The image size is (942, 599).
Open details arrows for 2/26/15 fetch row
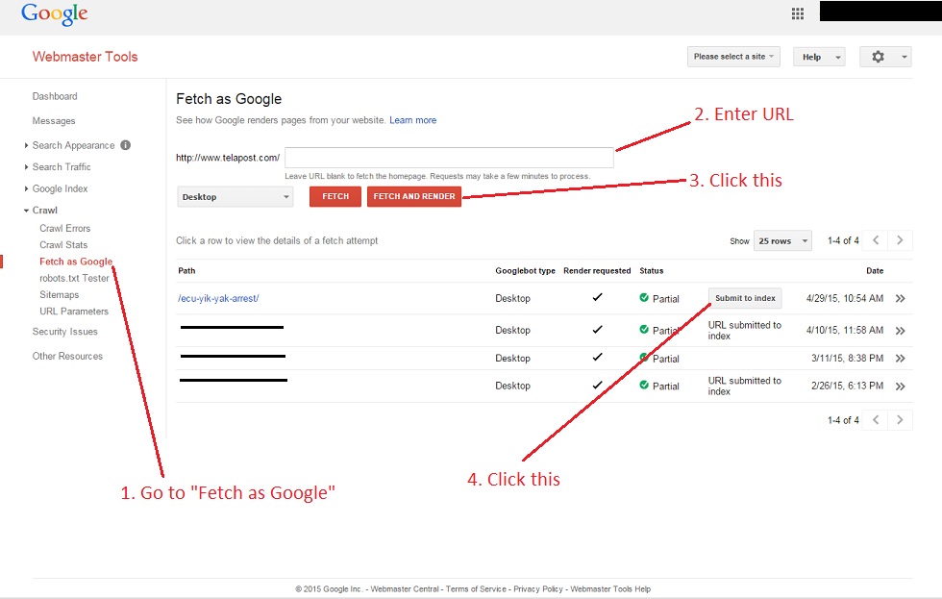(900, 387)
